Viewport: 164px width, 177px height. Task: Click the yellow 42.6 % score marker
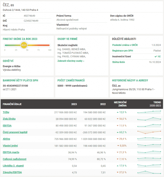pyautogui.click(x=24, y=45)
